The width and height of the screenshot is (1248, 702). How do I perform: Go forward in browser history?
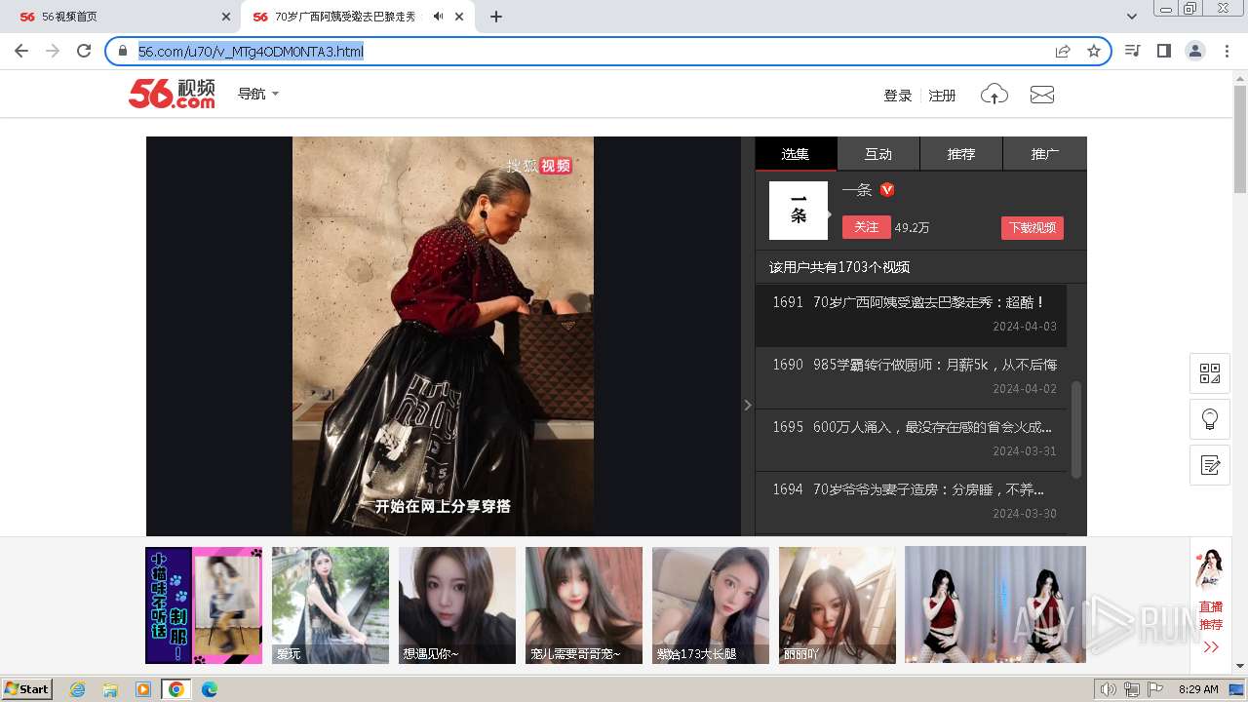[53, 51]
